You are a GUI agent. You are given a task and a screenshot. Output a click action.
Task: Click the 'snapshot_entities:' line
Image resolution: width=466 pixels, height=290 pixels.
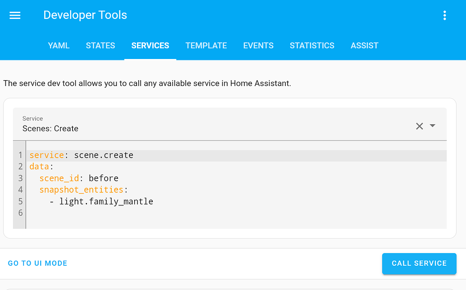click(x=237, y=190)
